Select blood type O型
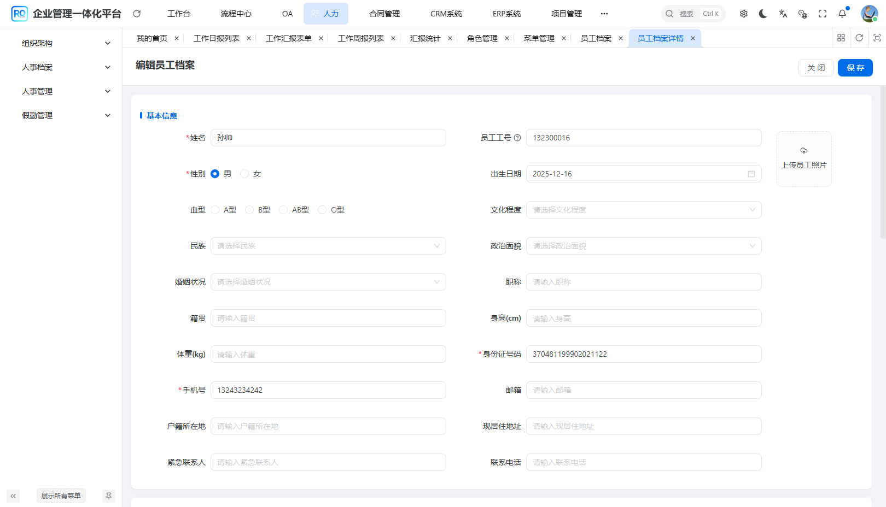This screenshot has height=507, width=886. pyautogui.click(x=322, y=209)
